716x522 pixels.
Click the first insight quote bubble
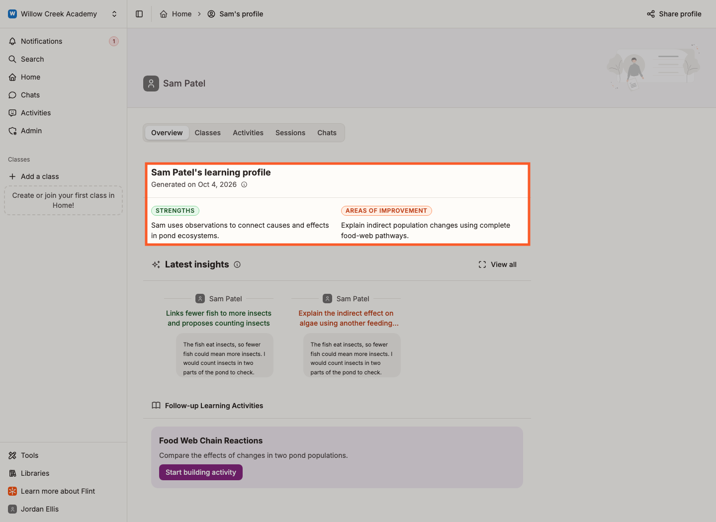click(x=225, y=355)
